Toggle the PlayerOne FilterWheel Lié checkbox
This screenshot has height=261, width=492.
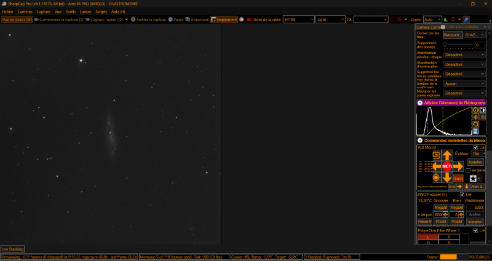tap(475, 230)
